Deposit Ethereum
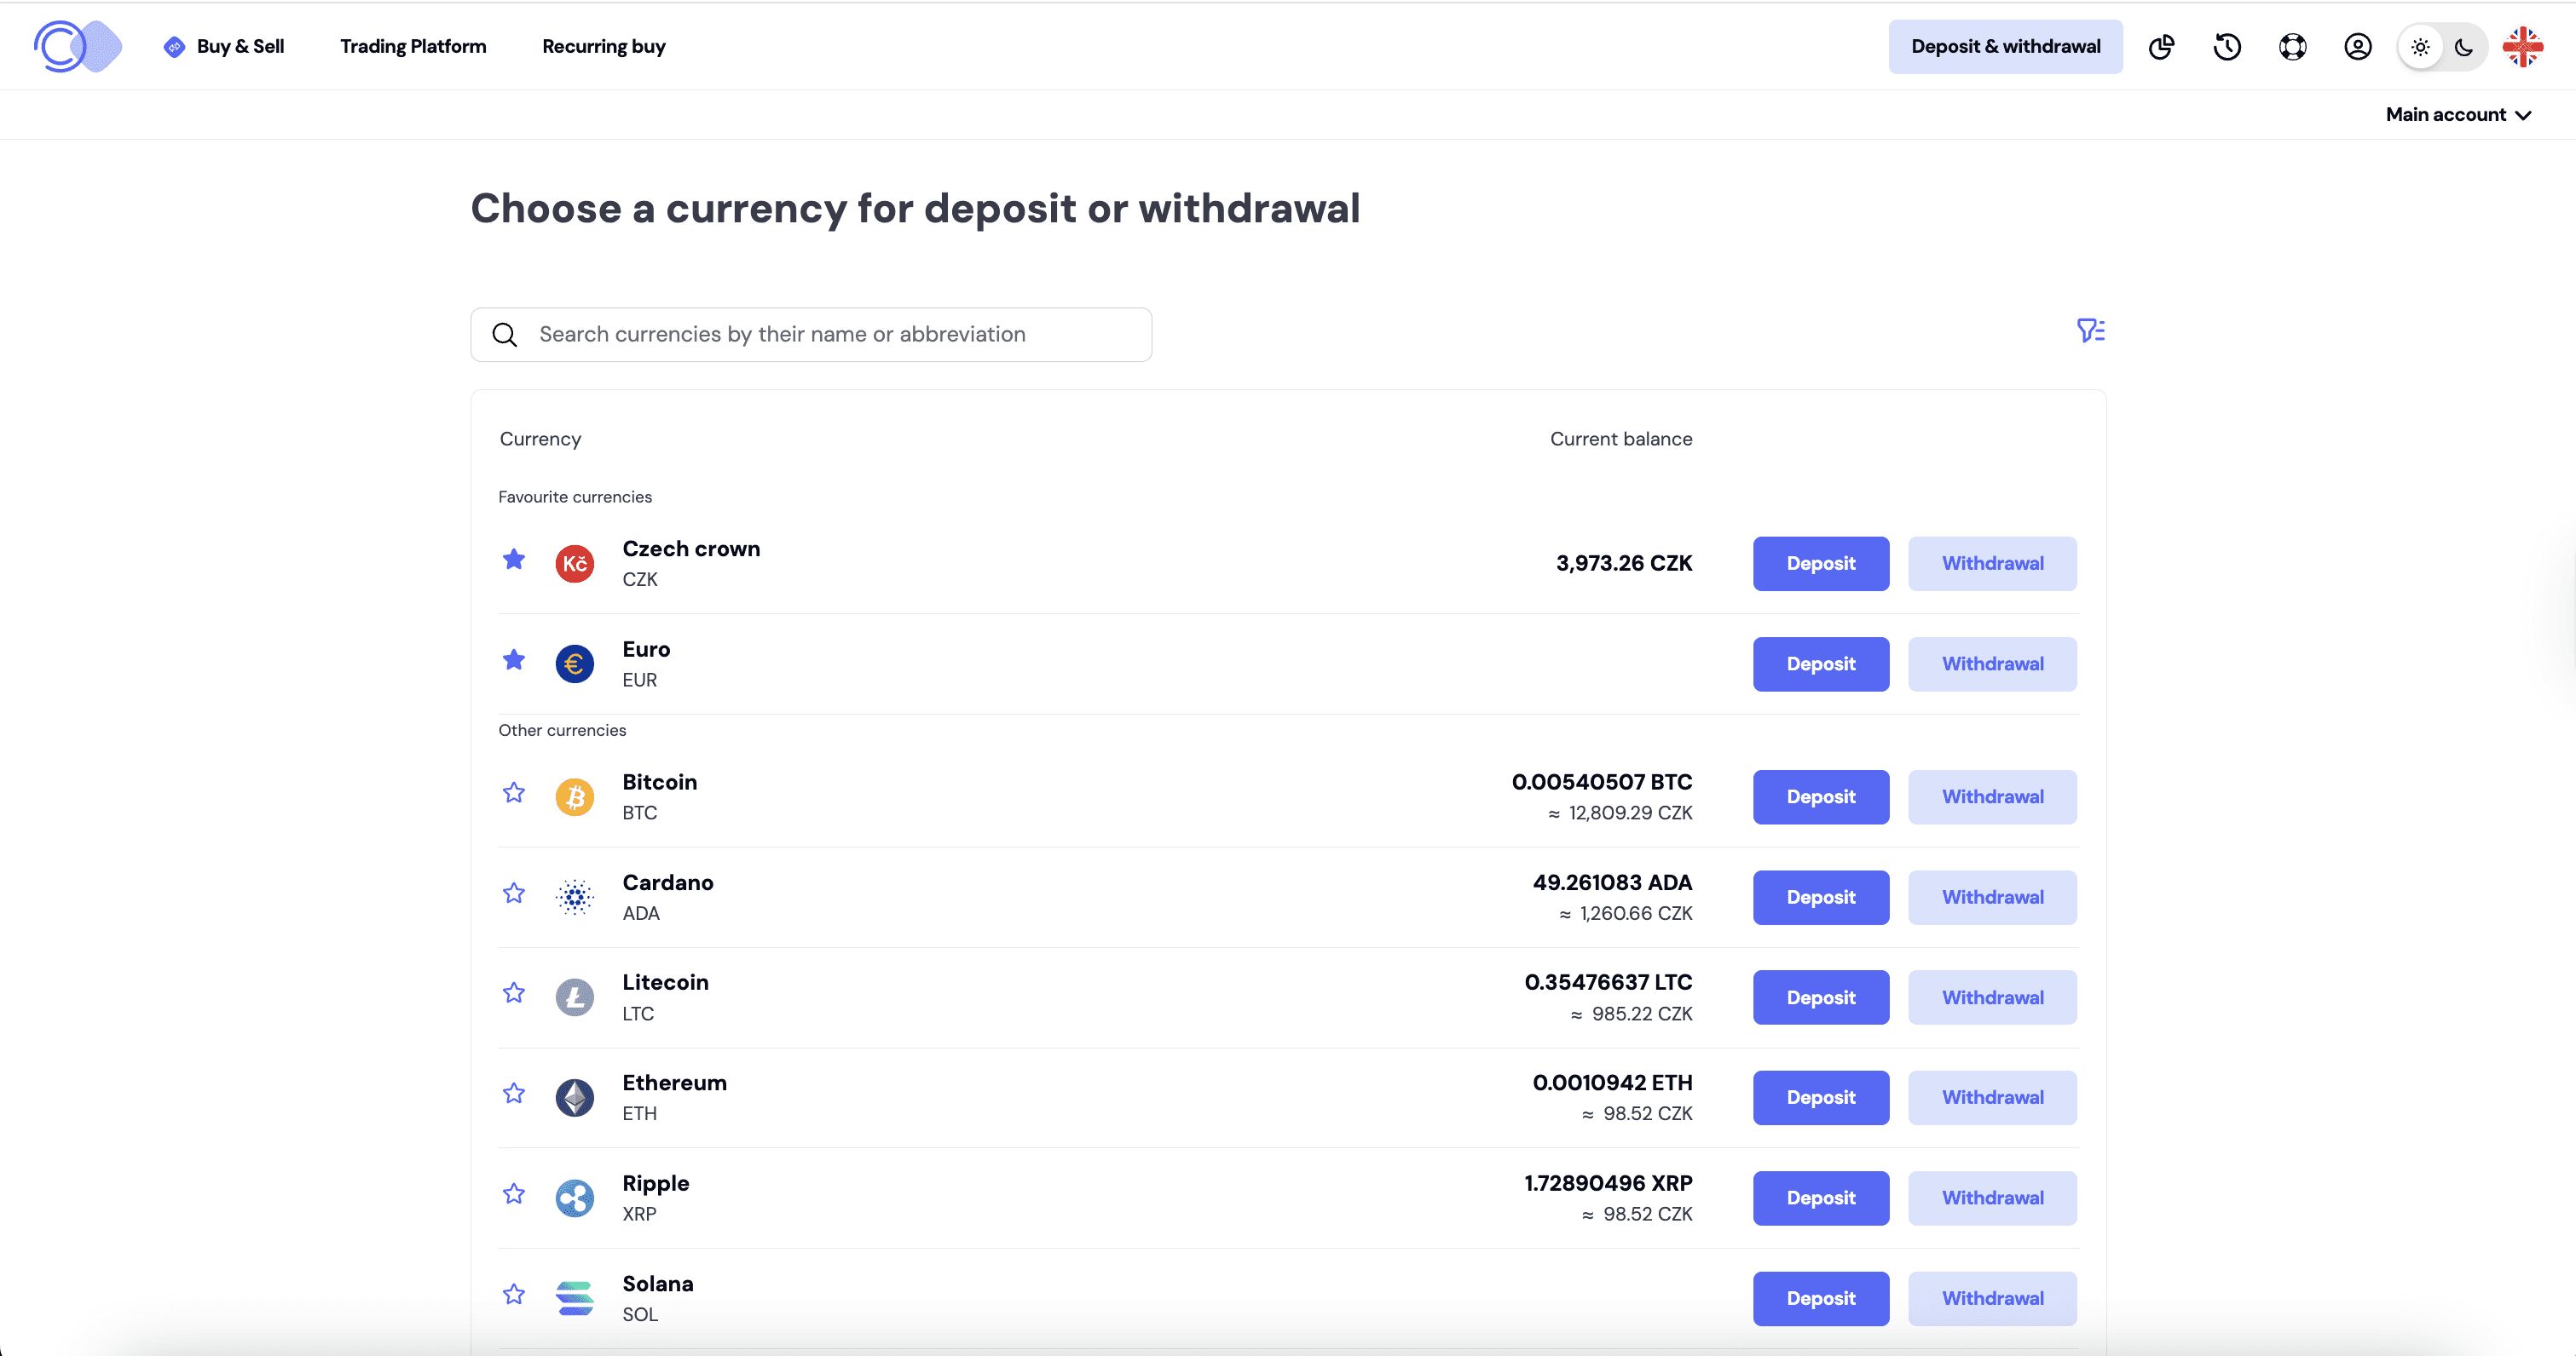This screenshot has width=2576, height=1356. pyautogui.click(x=1821, y=1097)
